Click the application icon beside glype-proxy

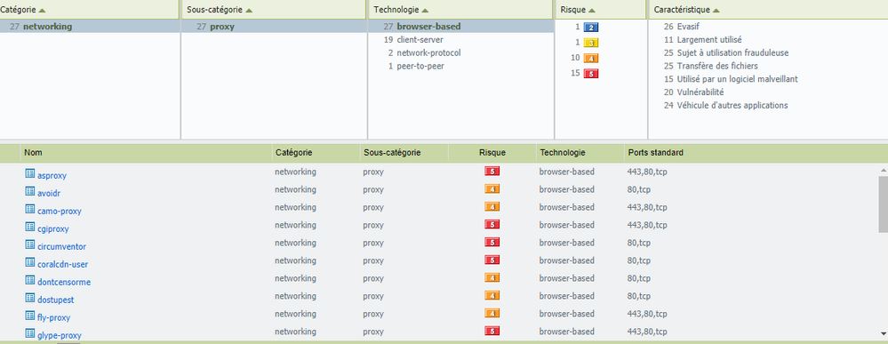click(30, 333)
